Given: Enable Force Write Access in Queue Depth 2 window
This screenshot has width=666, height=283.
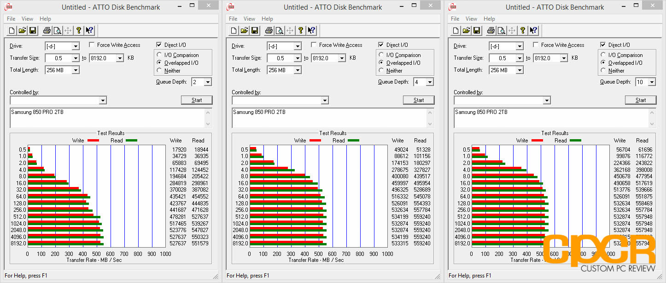Looking at the screenshot, I should (x=92, y=45).
